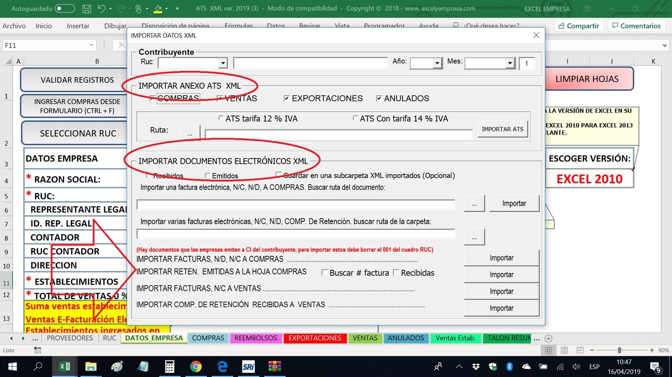Open the notification center icon
This screenshot has width=672, height=377.
tap(656, 368)
